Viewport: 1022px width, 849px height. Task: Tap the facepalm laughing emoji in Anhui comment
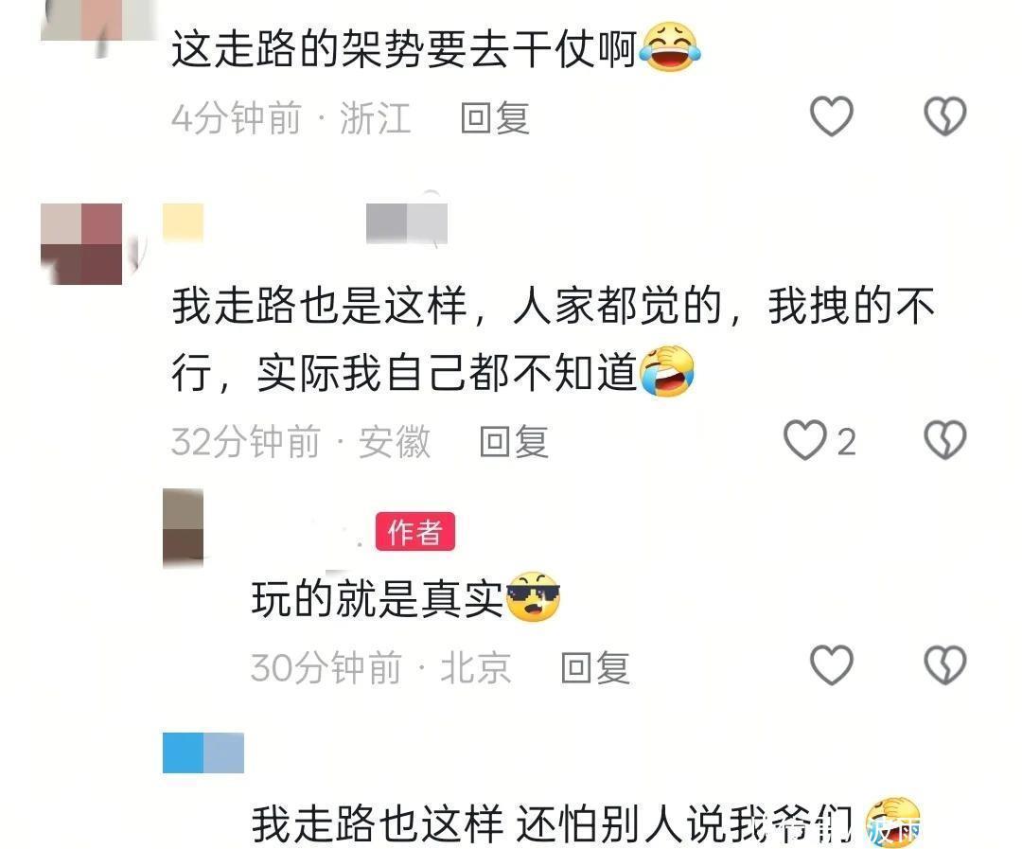[667, 371]
